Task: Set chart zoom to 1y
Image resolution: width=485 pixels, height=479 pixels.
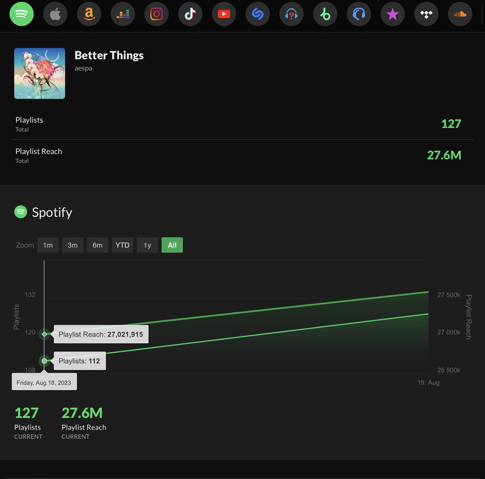Action: [147, 245]
